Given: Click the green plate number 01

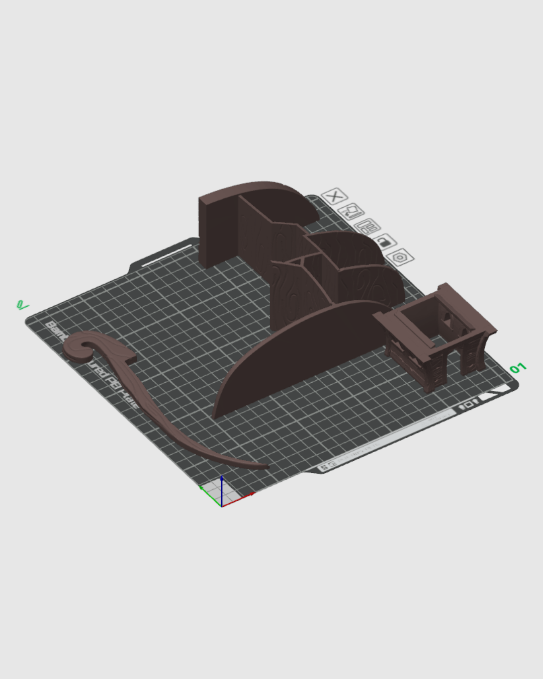Looking at the screenshot, I should pyautogui.click(x=517, y=368).
